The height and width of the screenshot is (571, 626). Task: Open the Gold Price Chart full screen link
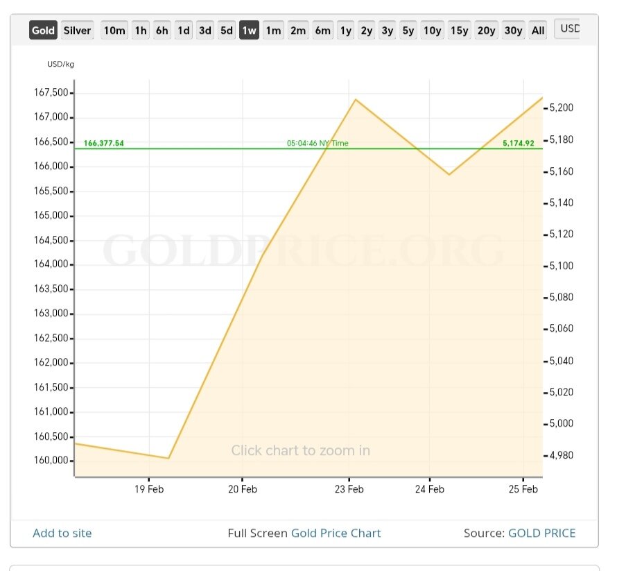[336, 533]
